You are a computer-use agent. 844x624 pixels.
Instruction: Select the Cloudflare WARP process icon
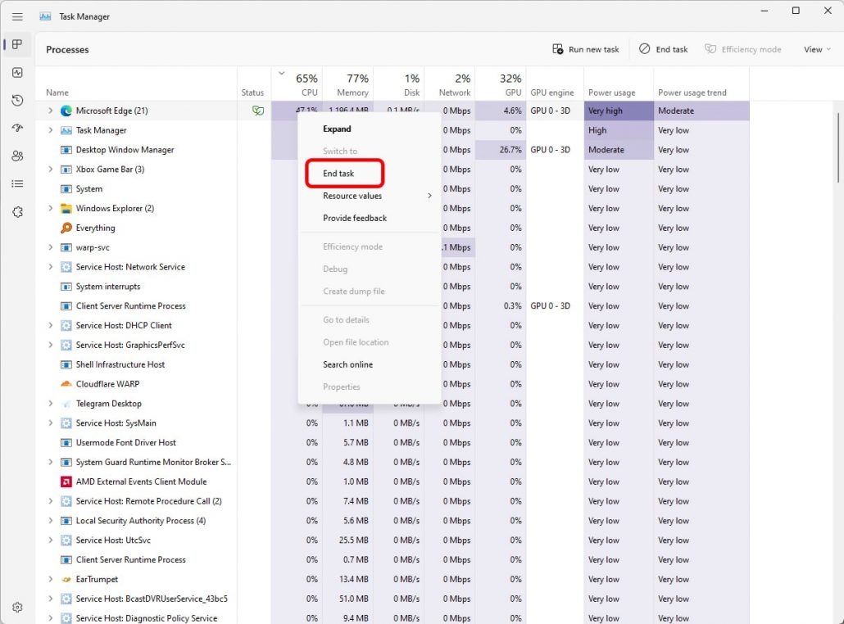pos(66,384)
